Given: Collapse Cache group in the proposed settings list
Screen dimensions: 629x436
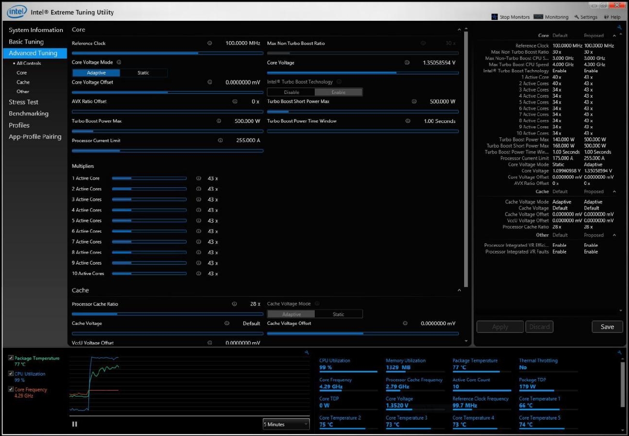Looking at the screenshot, I should point(614,192).
